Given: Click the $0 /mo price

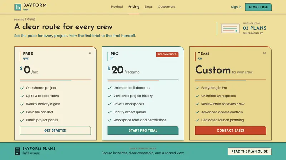Looking at the screenshot, I should coord(29,70).
